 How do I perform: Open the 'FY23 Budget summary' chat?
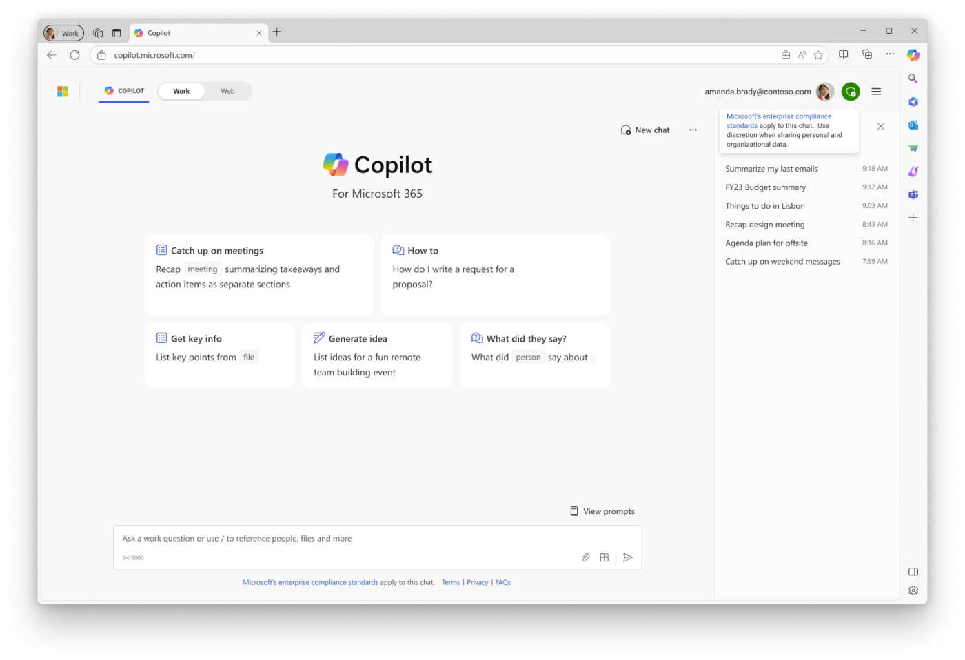(765, 187)
